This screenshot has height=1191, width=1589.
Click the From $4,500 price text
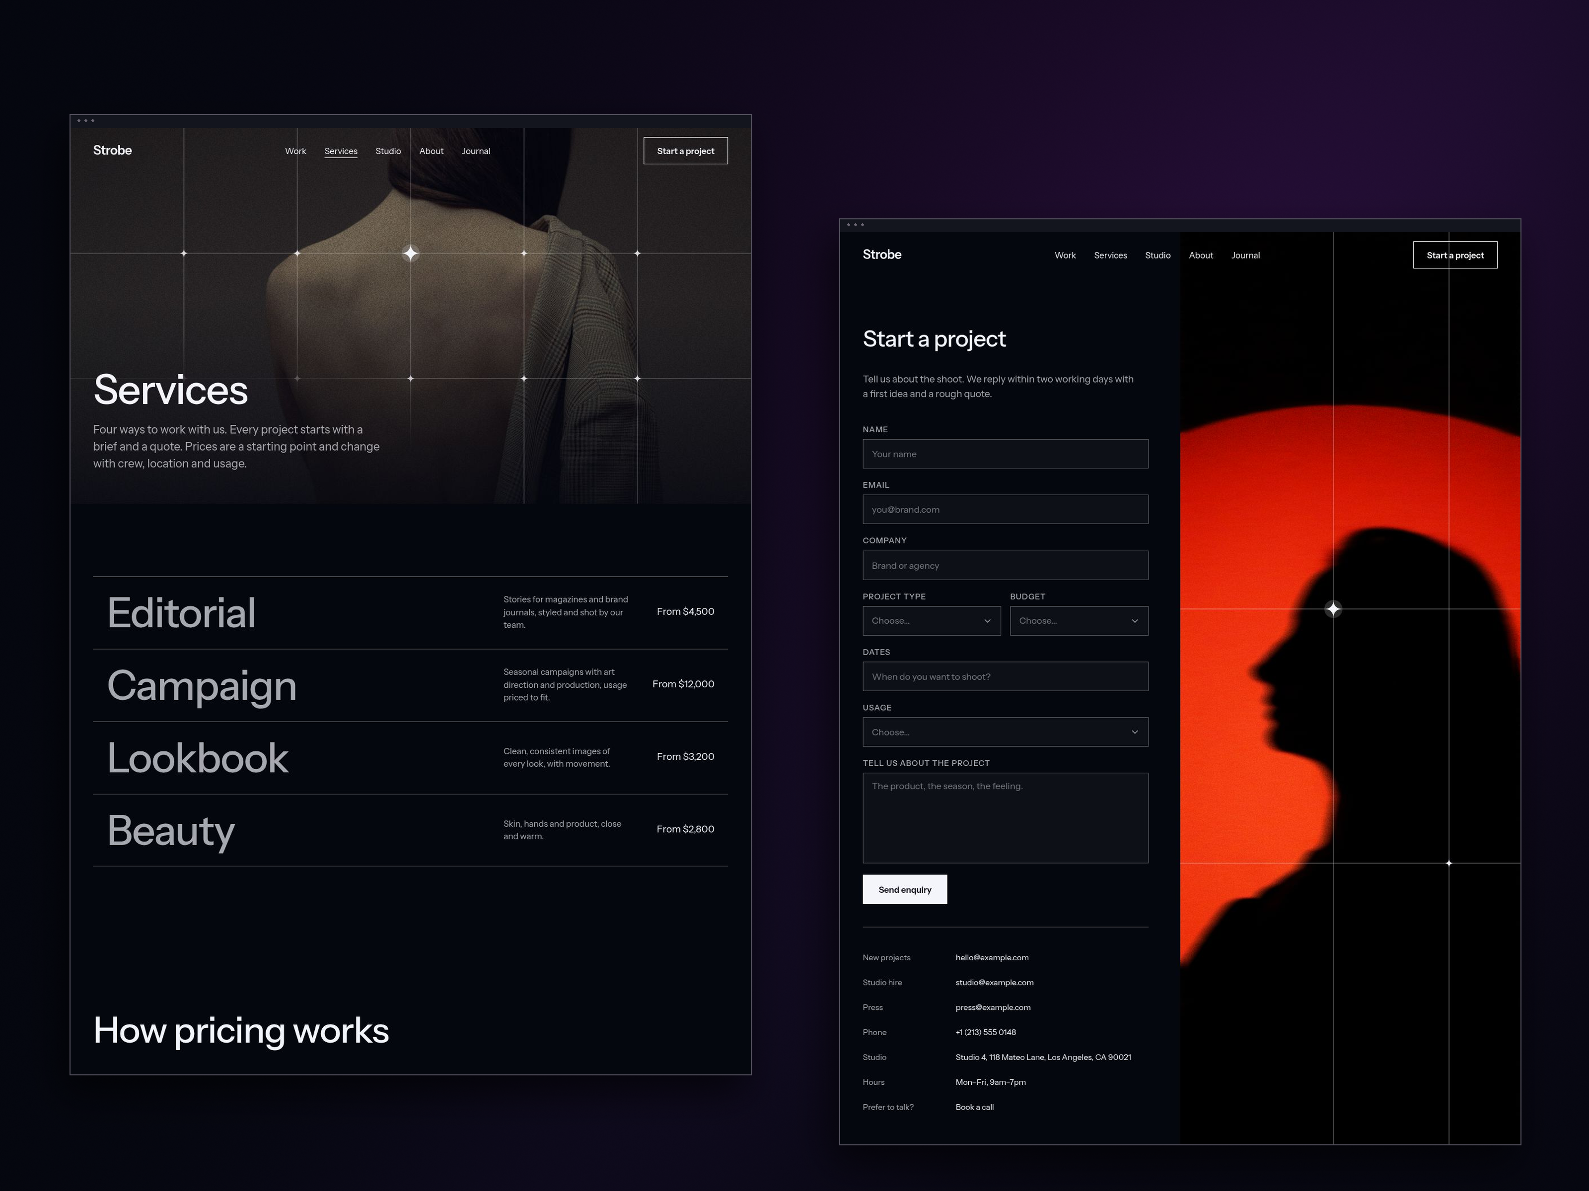[x=685, y=611]
